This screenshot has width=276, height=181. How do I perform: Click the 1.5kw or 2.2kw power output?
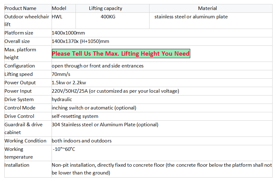coord(69,83)
